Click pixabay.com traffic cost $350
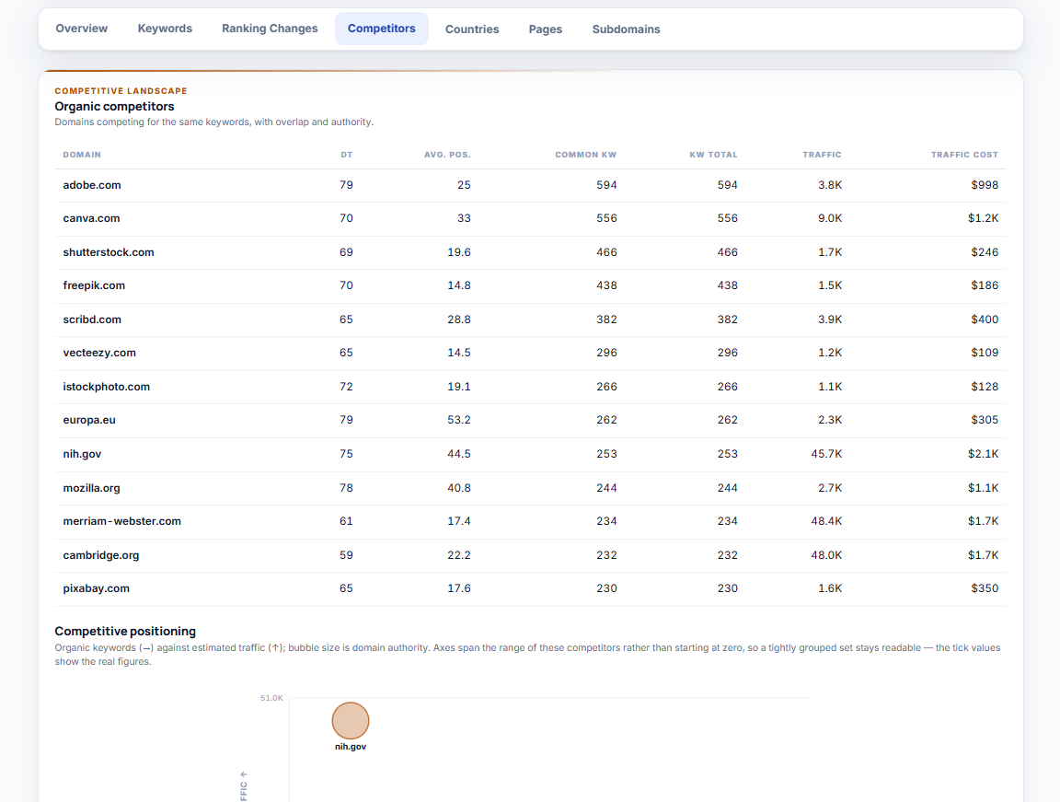 point(985,588)
